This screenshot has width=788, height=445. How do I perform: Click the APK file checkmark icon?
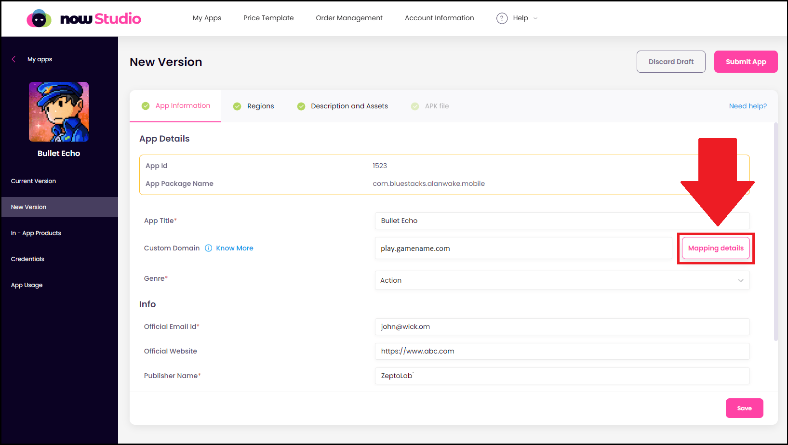415,106
